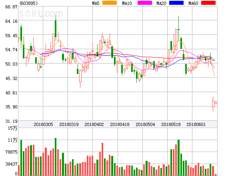Click the 40.61 price axis label
This screenshot has height=176, width=240.
11,93
